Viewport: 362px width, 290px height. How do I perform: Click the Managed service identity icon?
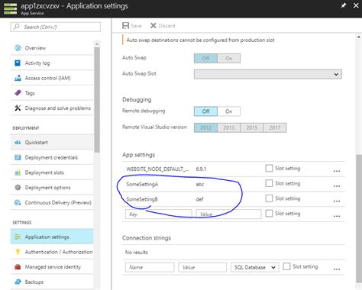(18, 267)
